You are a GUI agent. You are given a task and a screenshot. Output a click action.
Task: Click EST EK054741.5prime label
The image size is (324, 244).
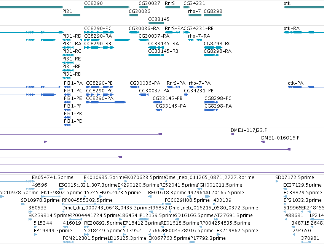point(53,177)
